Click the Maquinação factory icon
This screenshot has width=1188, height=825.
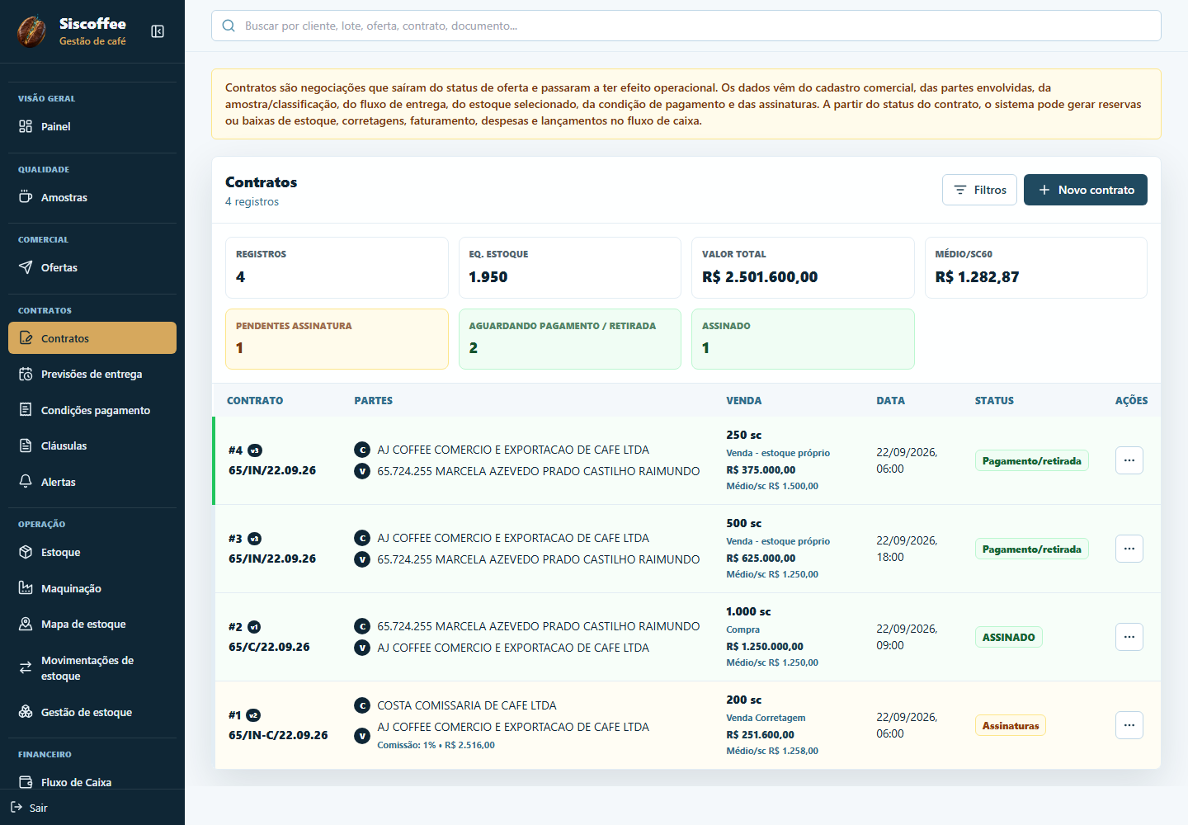(26, 588)
